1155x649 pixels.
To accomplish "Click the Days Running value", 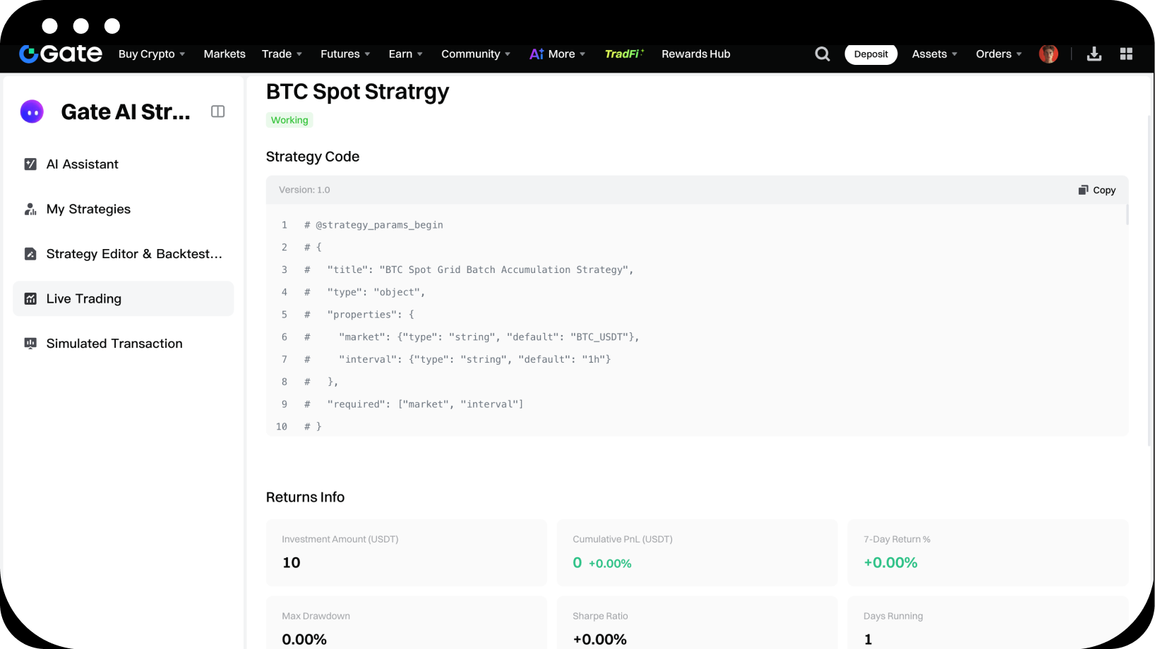I will (x=868, y=640).
